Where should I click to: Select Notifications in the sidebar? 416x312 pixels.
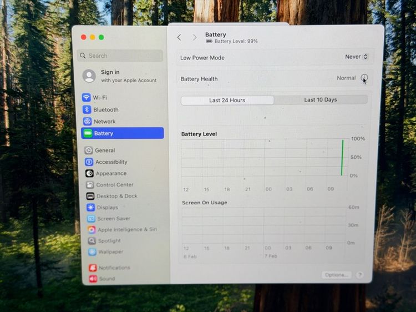114,268
